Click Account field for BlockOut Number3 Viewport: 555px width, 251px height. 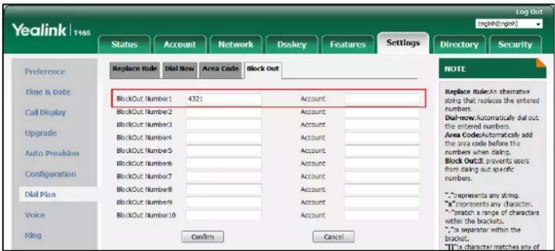click(x=382, y=125)
